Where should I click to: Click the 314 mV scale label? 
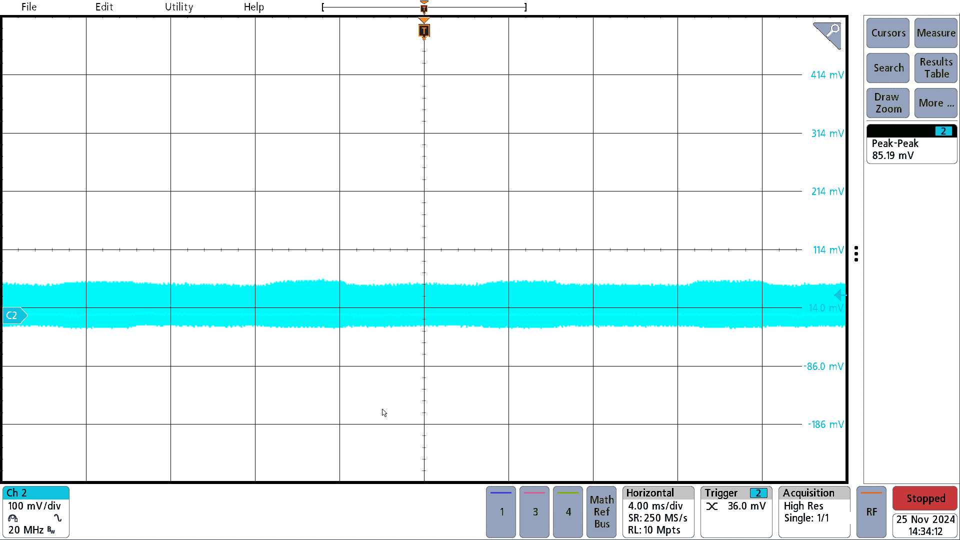pos(827,133)
